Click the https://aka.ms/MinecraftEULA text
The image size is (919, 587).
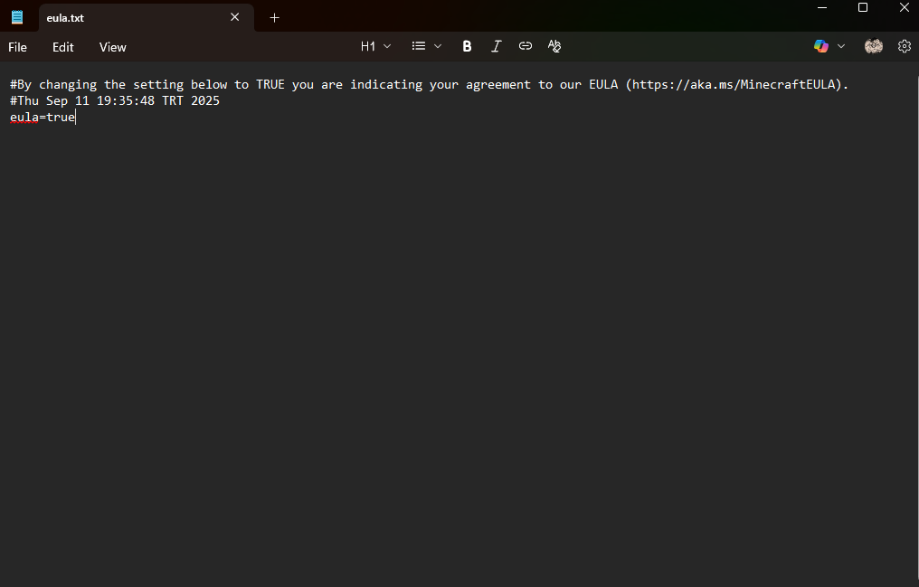[x=734, y=84]
